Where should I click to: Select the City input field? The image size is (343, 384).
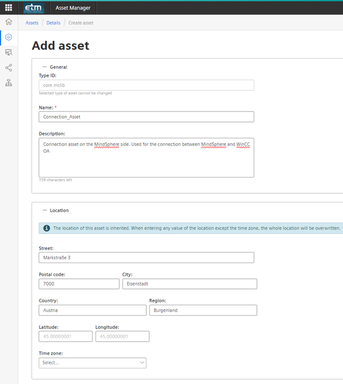[189, 284]
